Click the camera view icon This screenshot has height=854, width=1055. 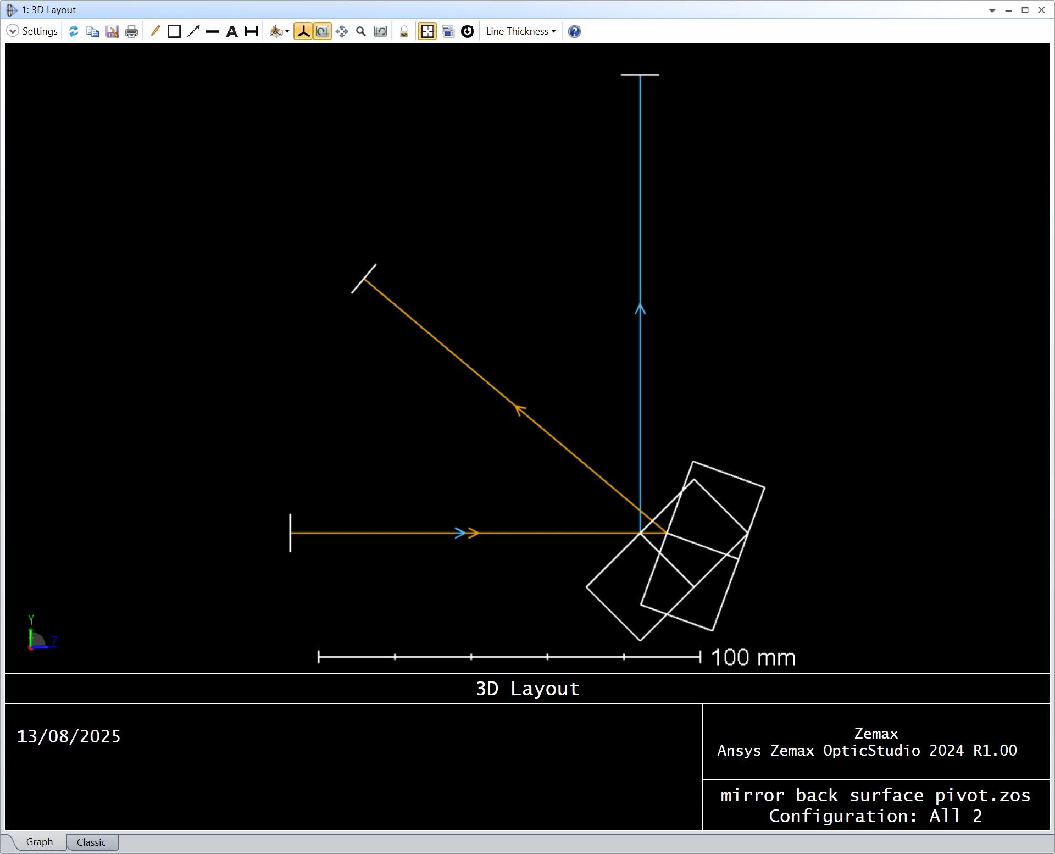point(276,31)
